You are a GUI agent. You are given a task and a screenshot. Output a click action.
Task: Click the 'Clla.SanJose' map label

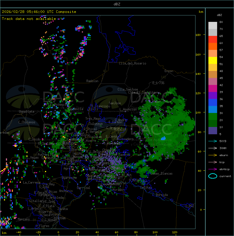pos(128,89)
